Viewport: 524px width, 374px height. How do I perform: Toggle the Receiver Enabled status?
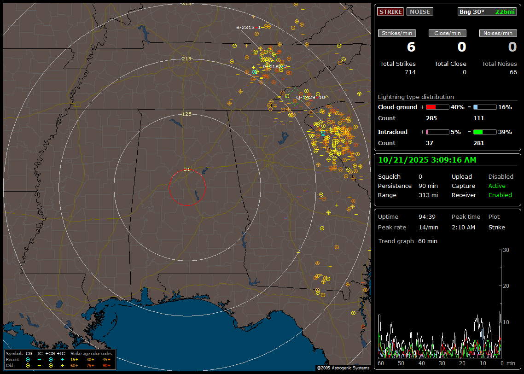coord(500,195)
